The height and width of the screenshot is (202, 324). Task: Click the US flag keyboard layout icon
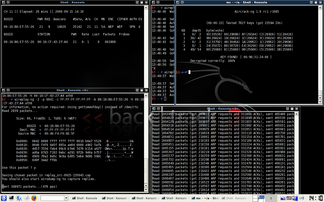point(289,198)
